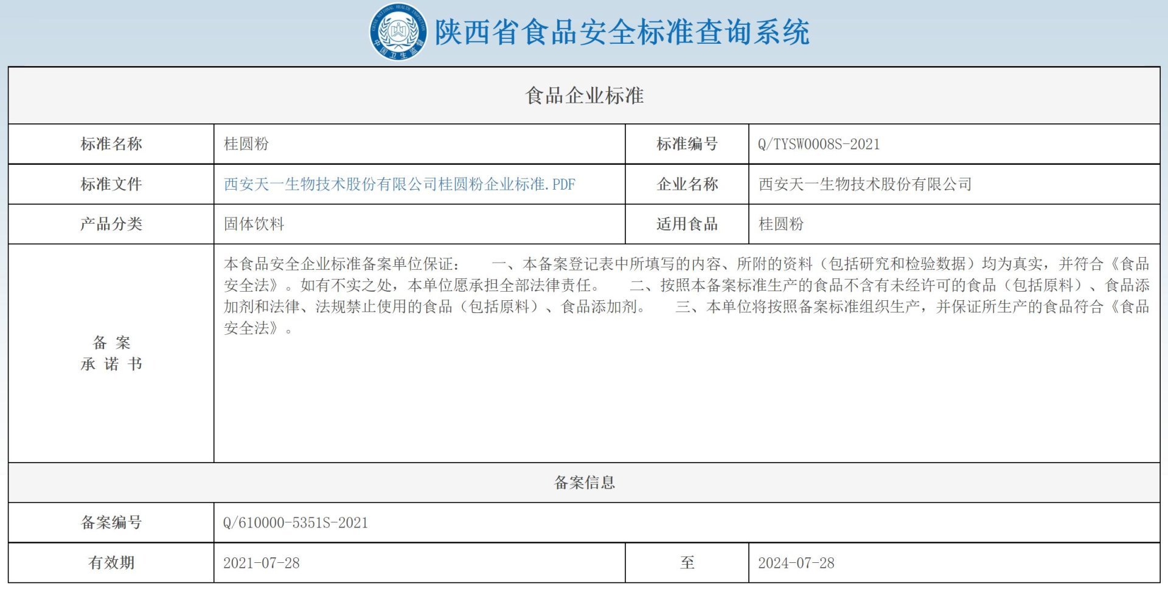Select the 标准编号 label cell
This screenshot has height=589, width=1168.
[687, 144]
